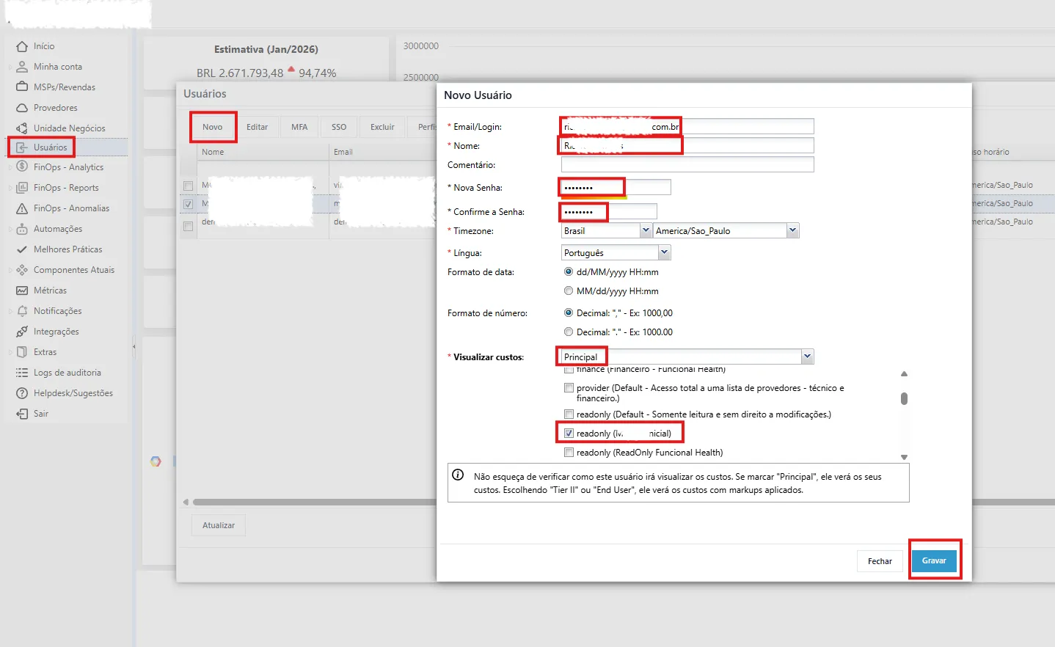
Task: Click the Email column header
Action: [x=383, y=152]
